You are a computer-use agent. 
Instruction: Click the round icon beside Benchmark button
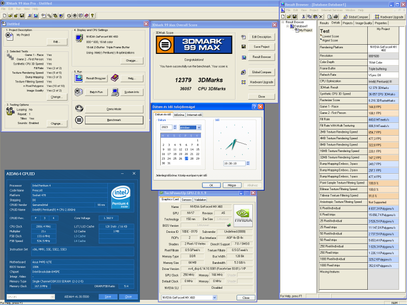point(79,120)
